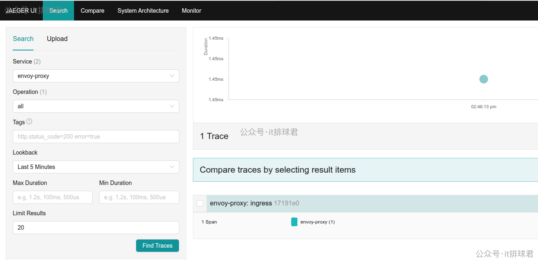Screen dimensions: 538x260
Task: Focus the Tags input field
Action: click(96, 137)
